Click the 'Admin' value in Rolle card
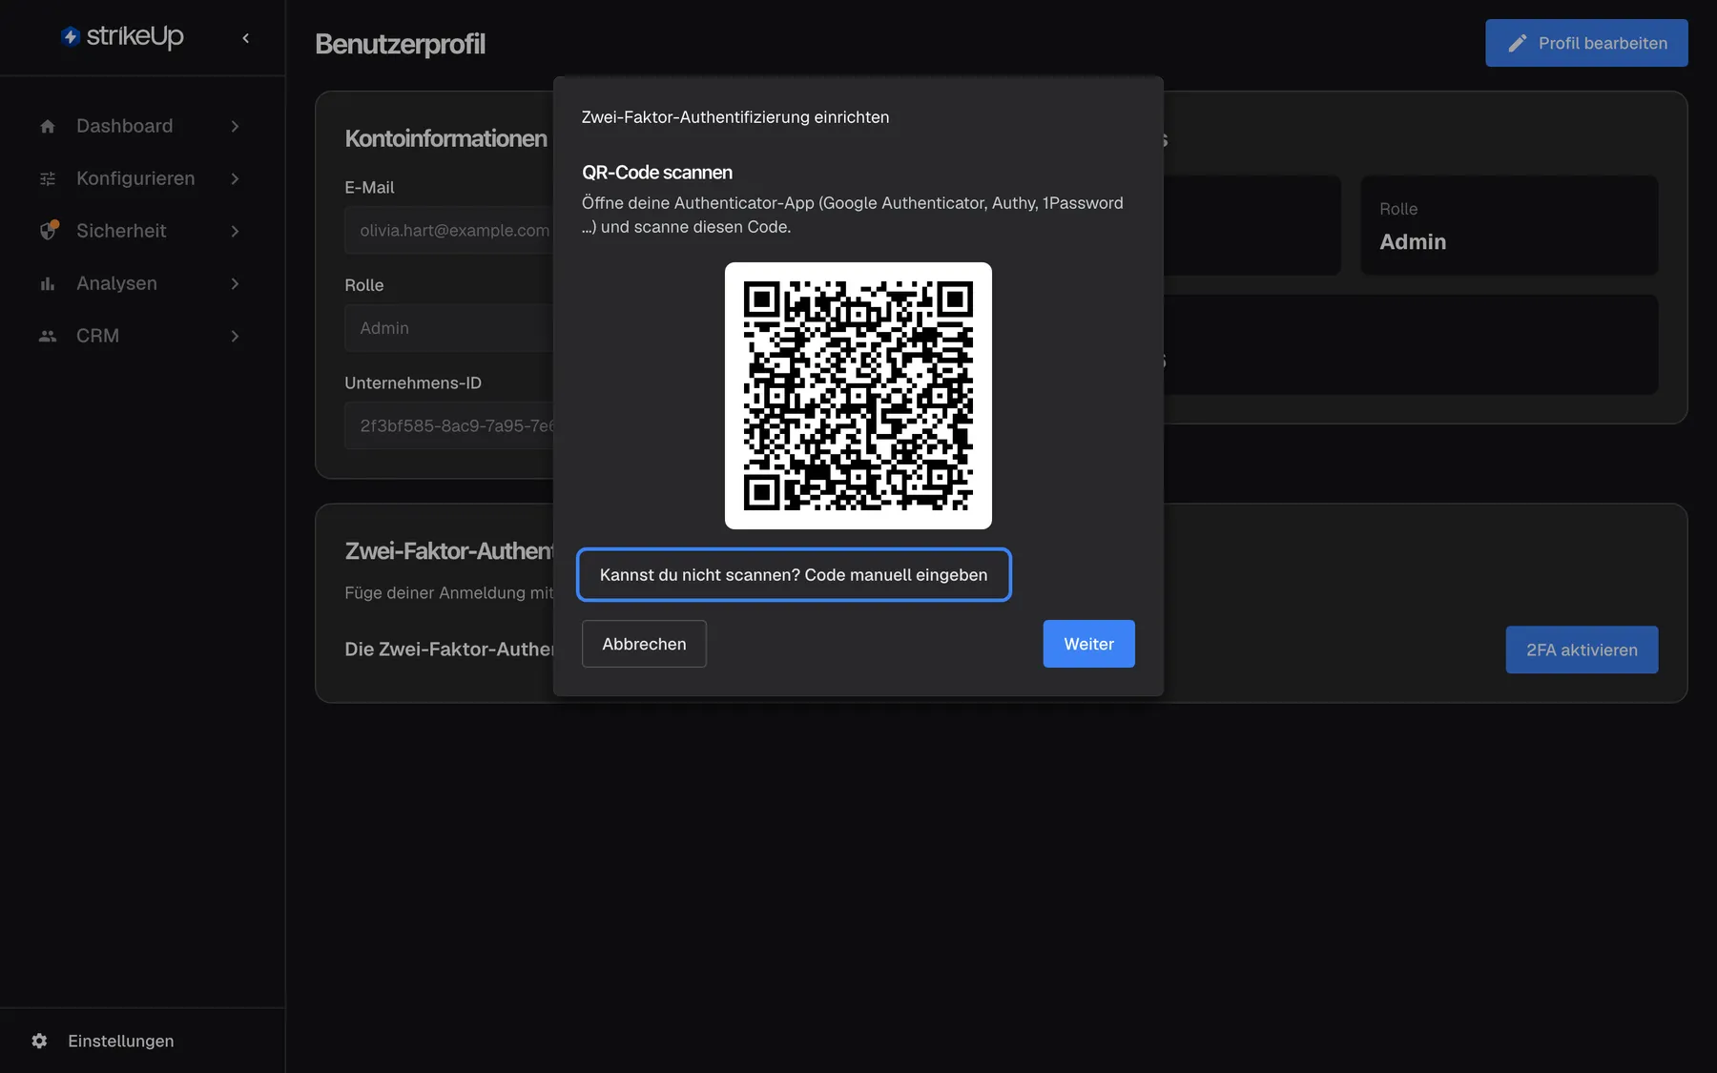This screenshot has height=1073, width=1717. coord(1413,241)
